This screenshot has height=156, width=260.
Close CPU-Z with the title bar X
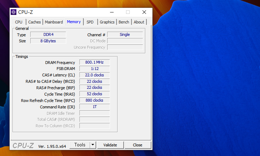pos(144,12)
